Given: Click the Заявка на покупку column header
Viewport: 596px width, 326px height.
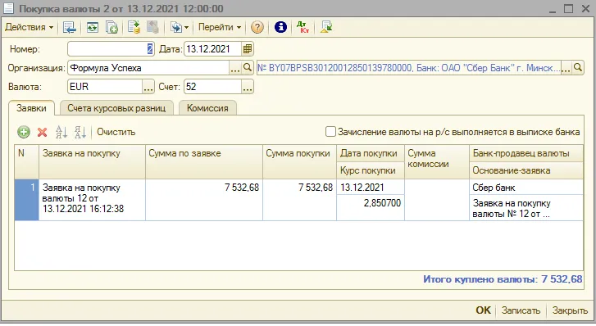Looking at the screenshot, I should (x=92, y=162).
